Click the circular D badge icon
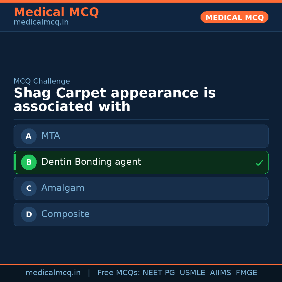282x282 pixels. coord(29,214)
